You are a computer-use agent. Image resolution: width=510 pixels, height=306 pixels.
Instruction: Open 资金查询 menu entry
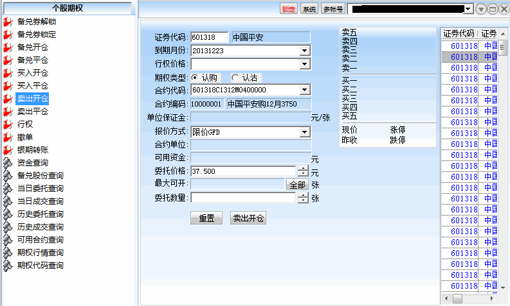33,163
